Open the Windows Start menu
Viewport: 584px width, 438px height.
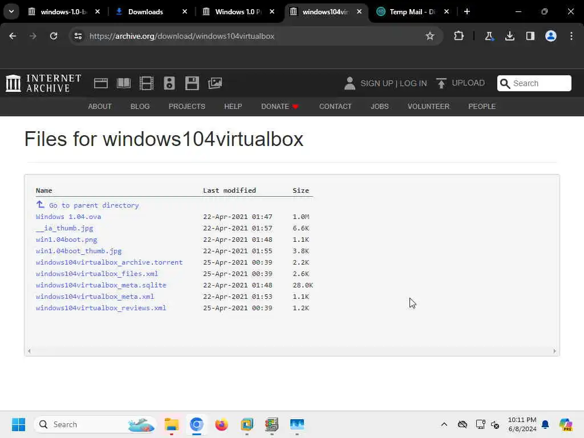point(19,424)
